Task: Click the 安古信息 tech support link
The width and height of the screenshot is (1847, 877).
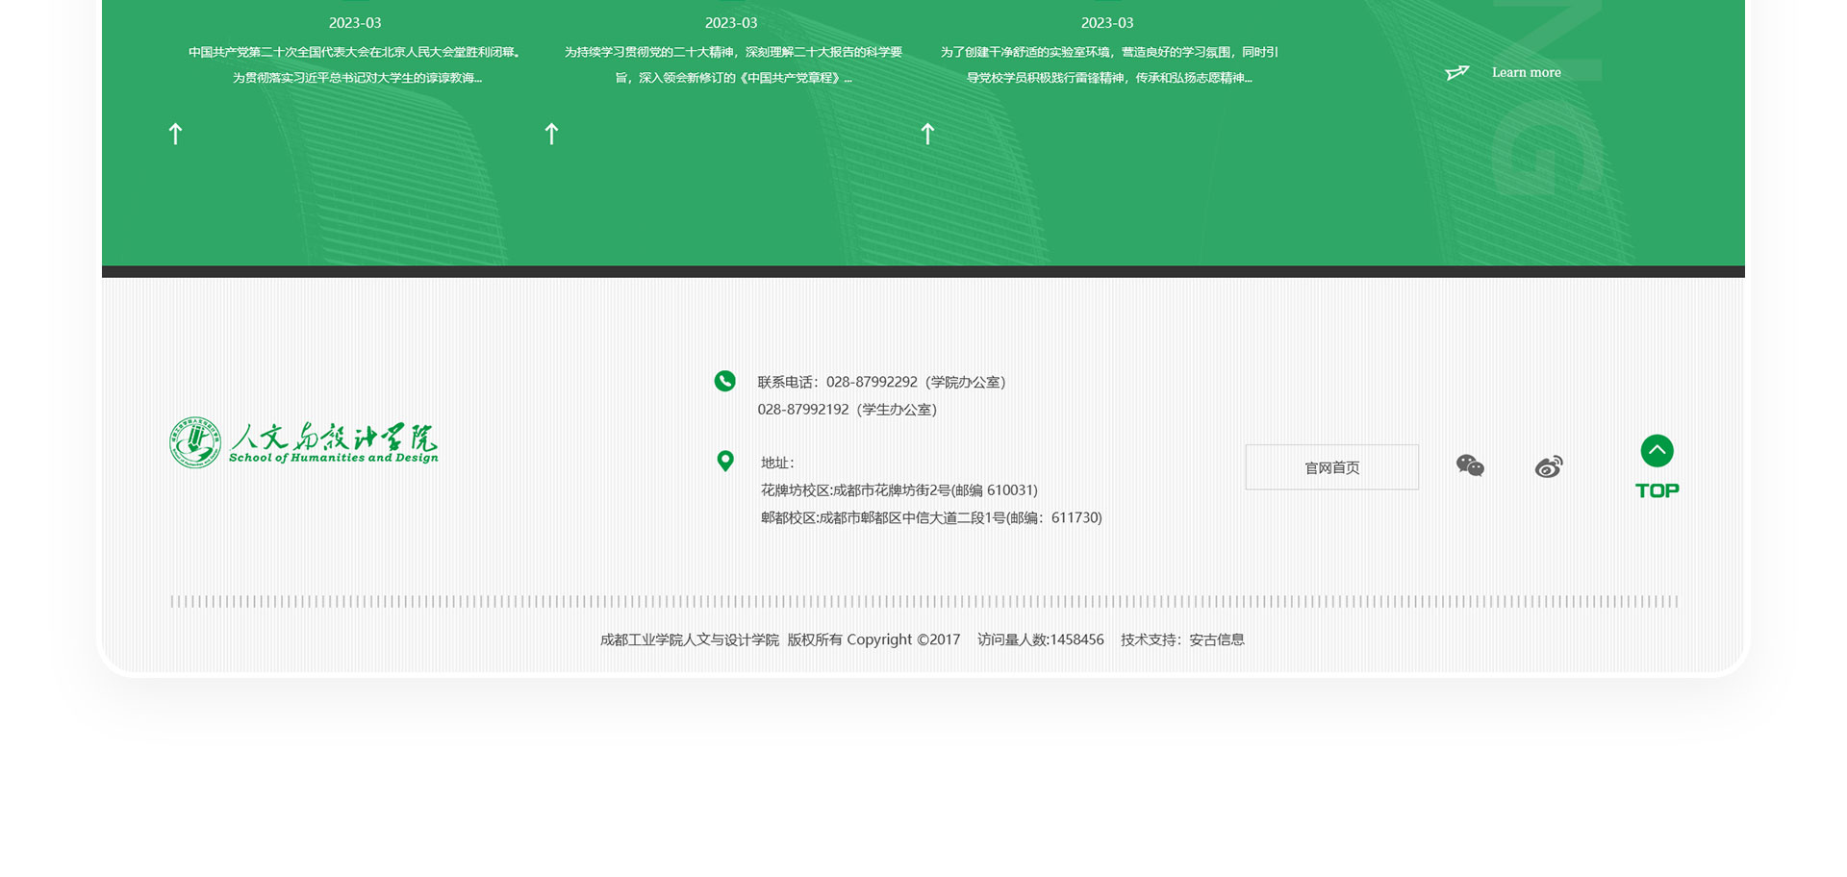Action: [1216, 639]
